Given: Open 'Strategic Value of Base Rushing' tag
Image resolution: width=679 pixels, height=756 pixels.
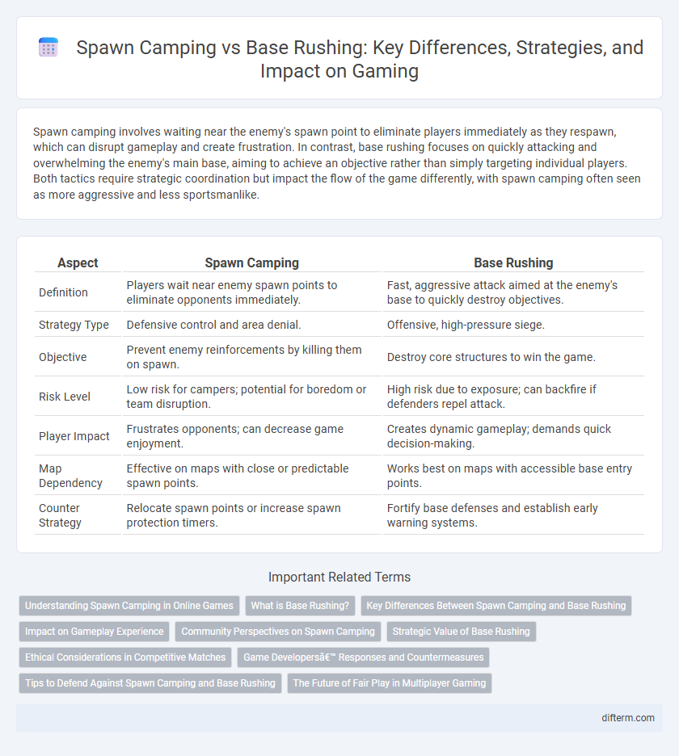Looking at the screenshot, I should pyautogui.click(x=461, y=632).
